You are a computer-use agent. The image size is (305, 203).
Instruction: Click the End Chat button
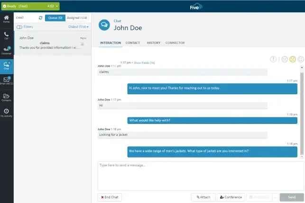click(110, 197)
